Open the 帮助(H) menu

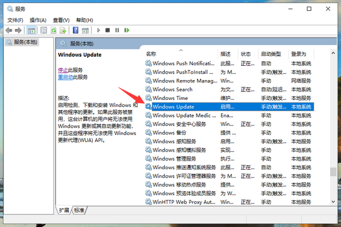pos(85,20)
